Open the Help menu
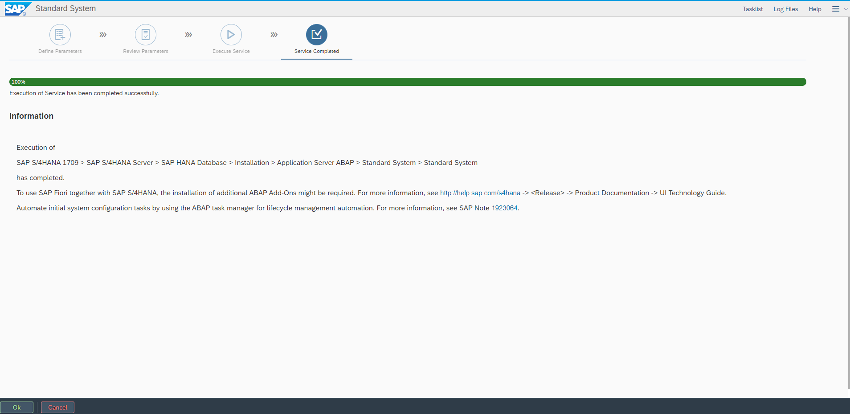This screenshot has height=414, width=850. tap(815, 9)
